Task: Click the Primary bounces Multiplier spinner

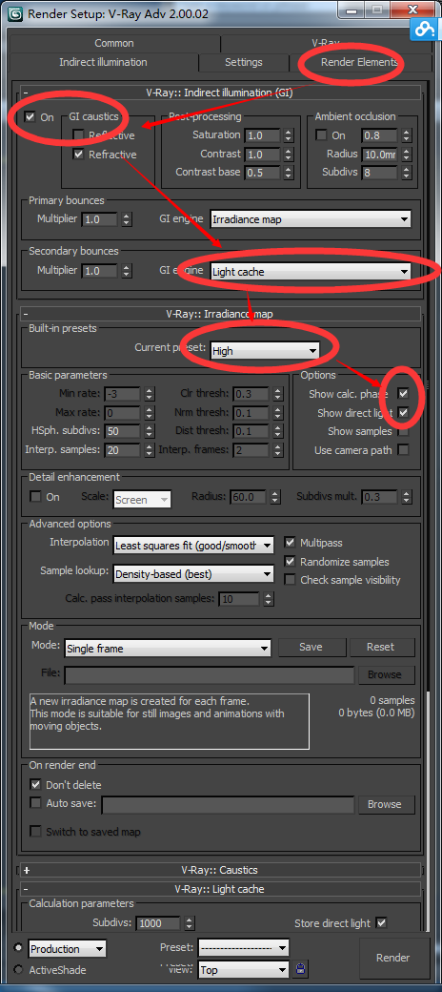Action: (x=127, y=219)
